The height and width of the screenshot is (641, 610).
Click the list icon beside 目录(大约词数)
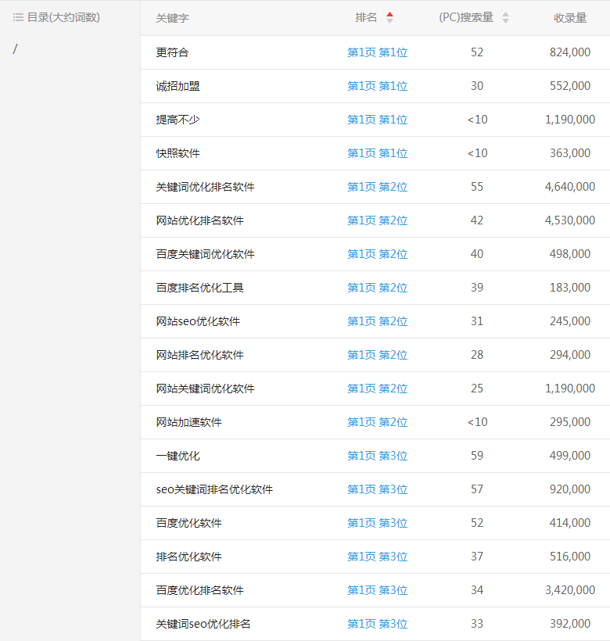18,17
